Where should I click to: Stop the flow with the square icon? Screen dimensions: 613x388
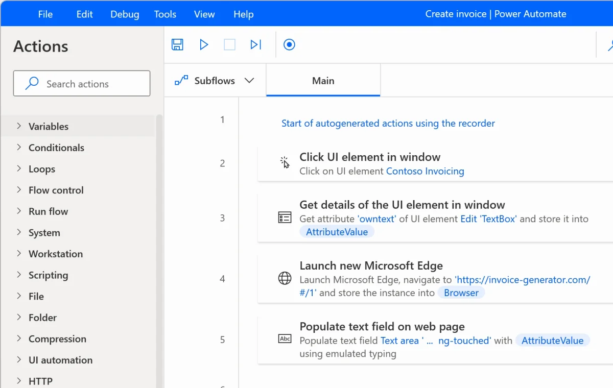click(x=230, y=44)
